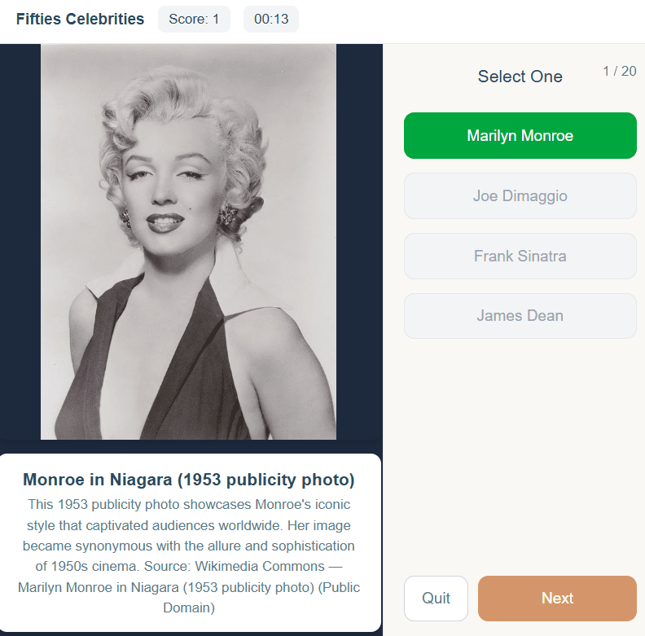Select James Dean from the choices

pyautogui.click(x=520, y=316)
